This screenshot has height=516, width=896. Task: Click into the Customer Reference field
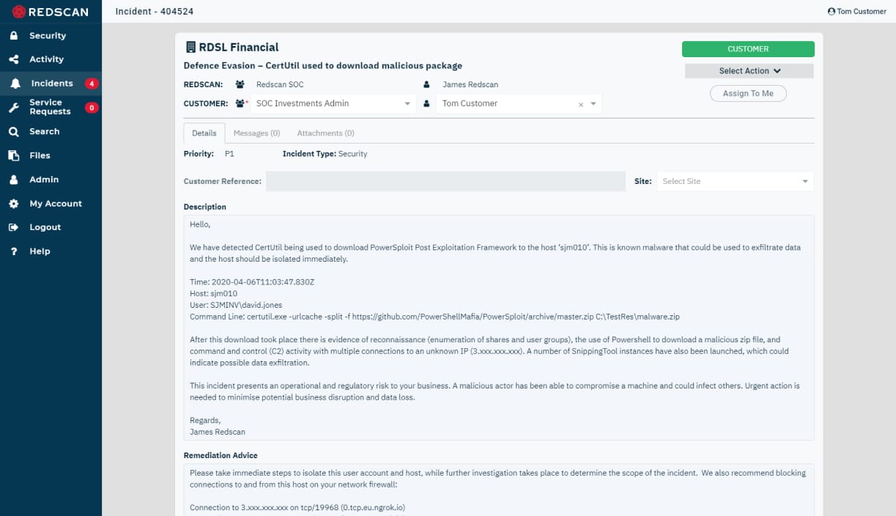tap(445, 181)
